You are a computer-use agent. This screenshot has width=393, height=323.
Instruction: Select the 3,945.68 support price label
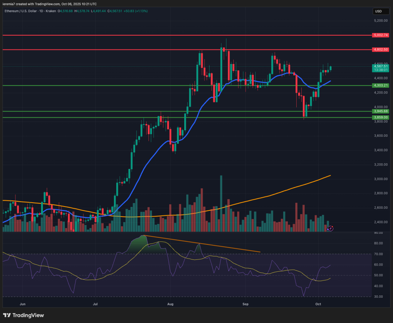pyautogui.click(x=381, y=111)
